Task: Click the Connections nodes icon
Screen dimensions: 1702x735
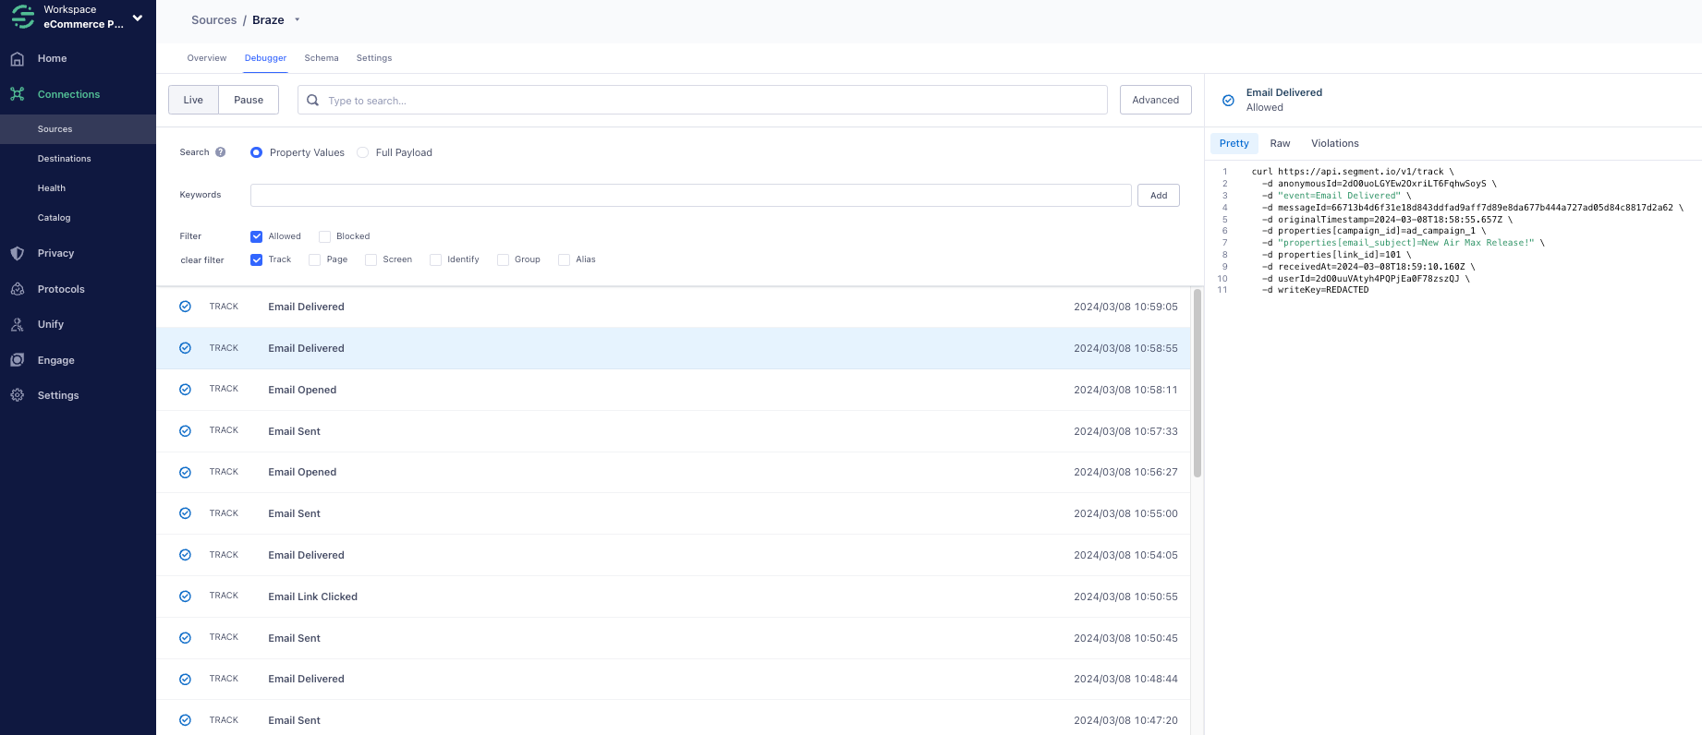Action: (17, 94)
